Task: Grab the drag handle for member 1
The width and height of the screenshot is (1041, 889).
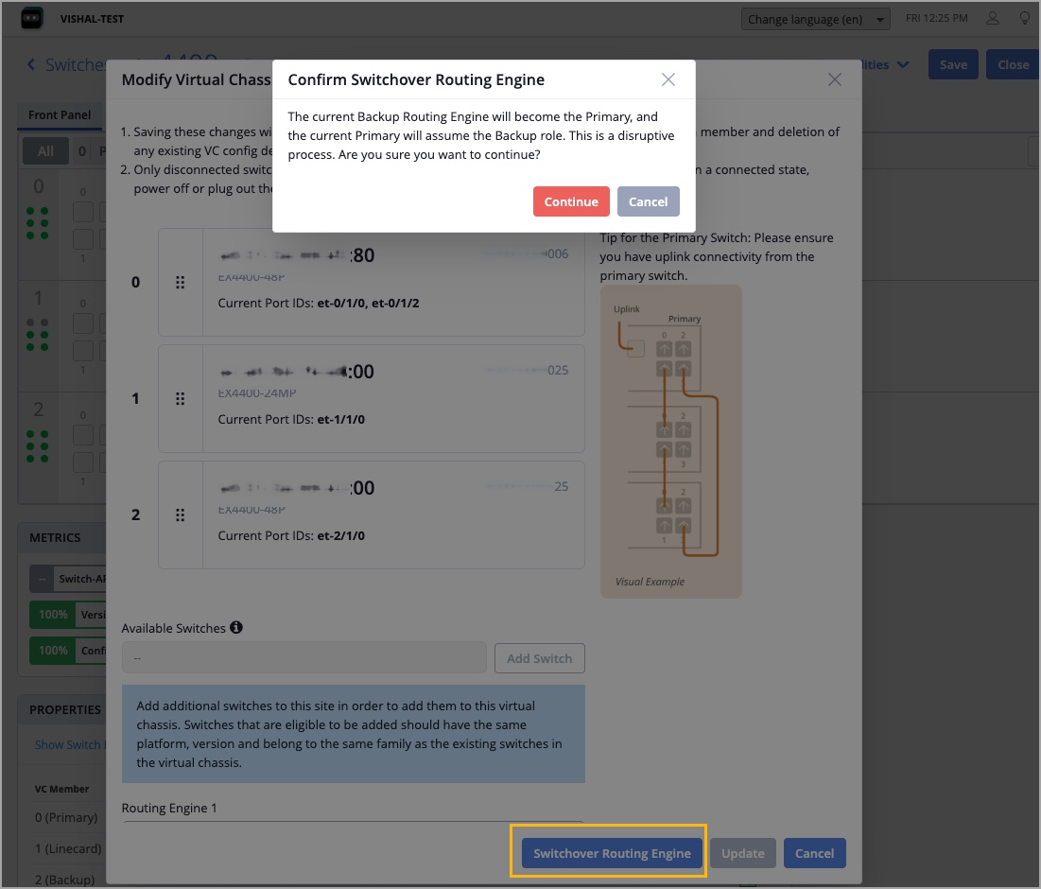Action: point(181,398)
